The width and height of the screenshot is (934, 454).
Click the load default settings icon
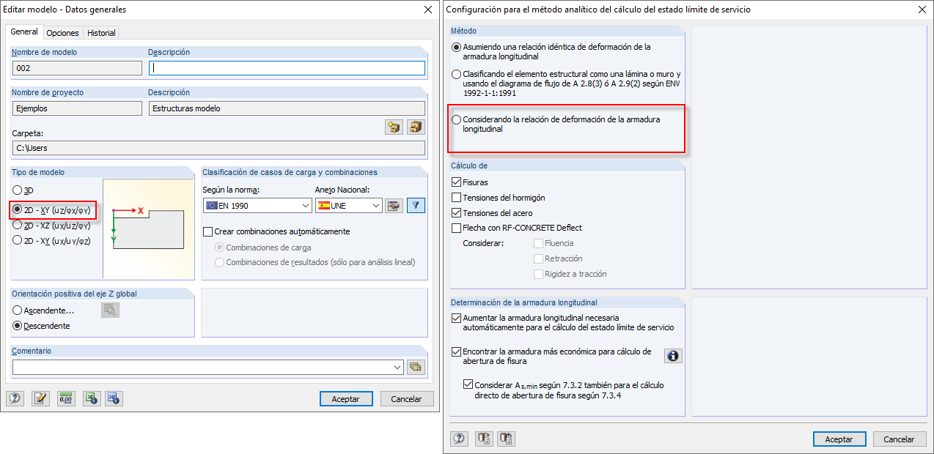(485, 439)
